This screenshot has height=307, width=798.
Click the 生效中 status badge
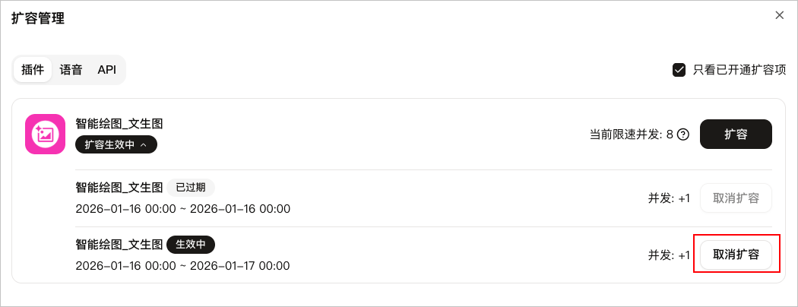[x=191, y=244]
